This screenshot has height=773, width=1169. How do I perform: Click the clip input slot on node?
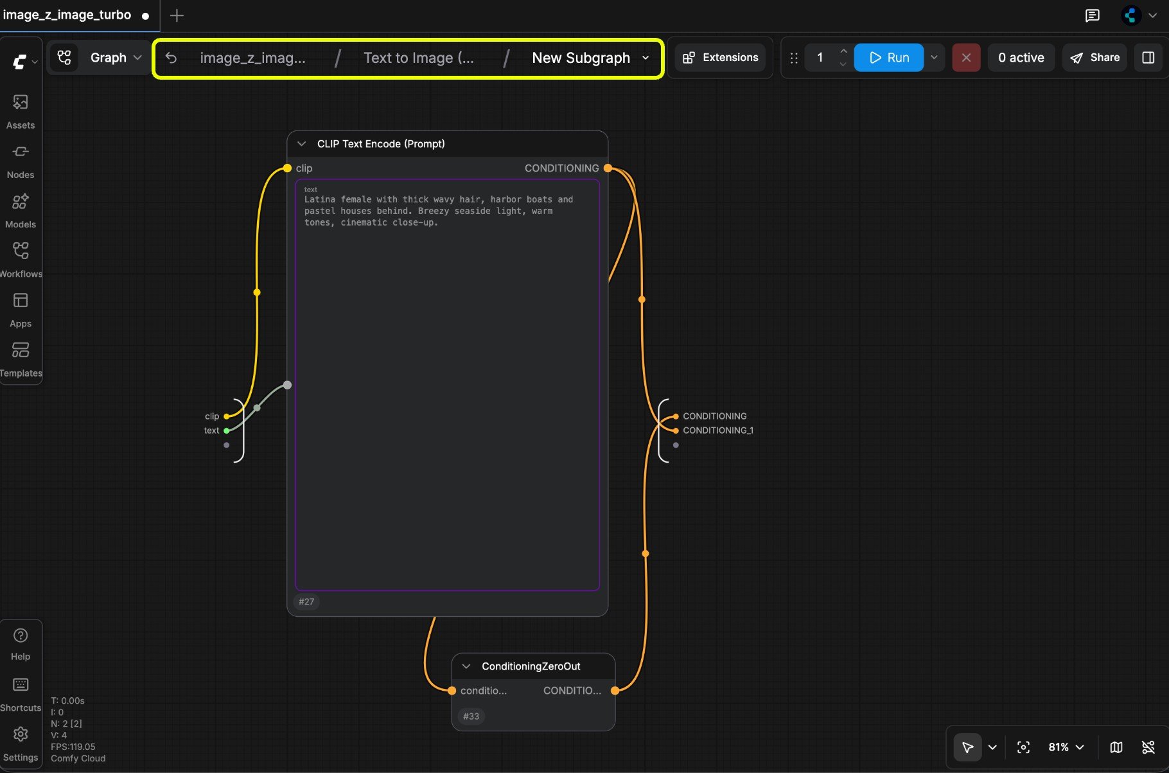287,168
